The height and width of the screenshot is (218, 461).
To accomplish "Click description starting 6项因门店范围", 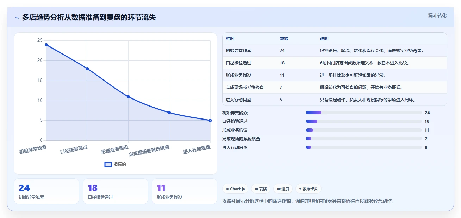I will [x=364, y=63].
